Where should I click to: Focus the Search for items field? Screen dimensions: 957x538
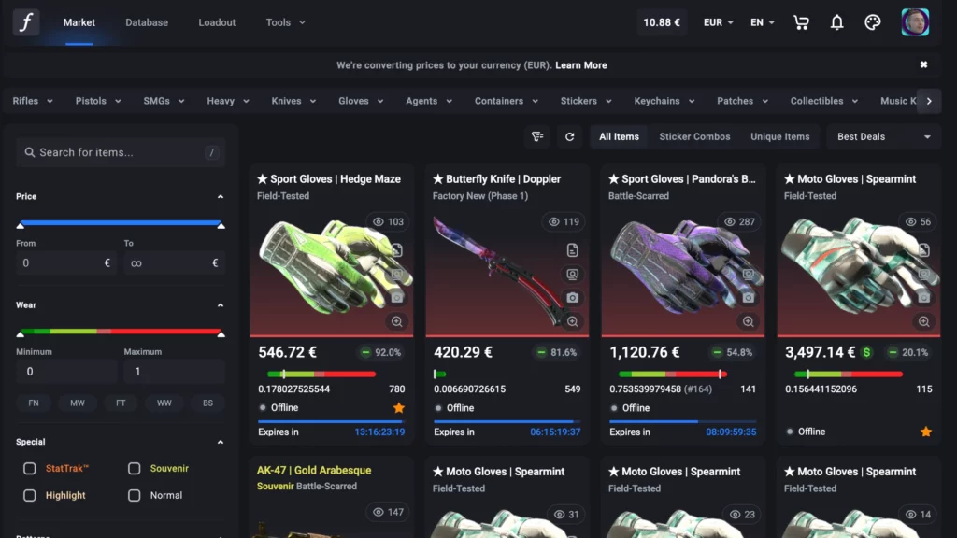click(x=121, y=152)
